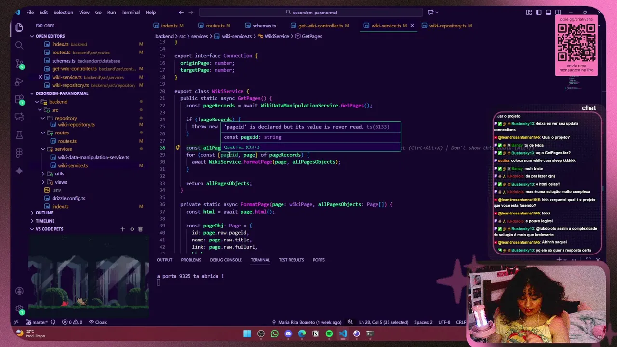Click the remote window icon in status bar
The width and height of the screenshot is (617, 347).
pos(16,322)
